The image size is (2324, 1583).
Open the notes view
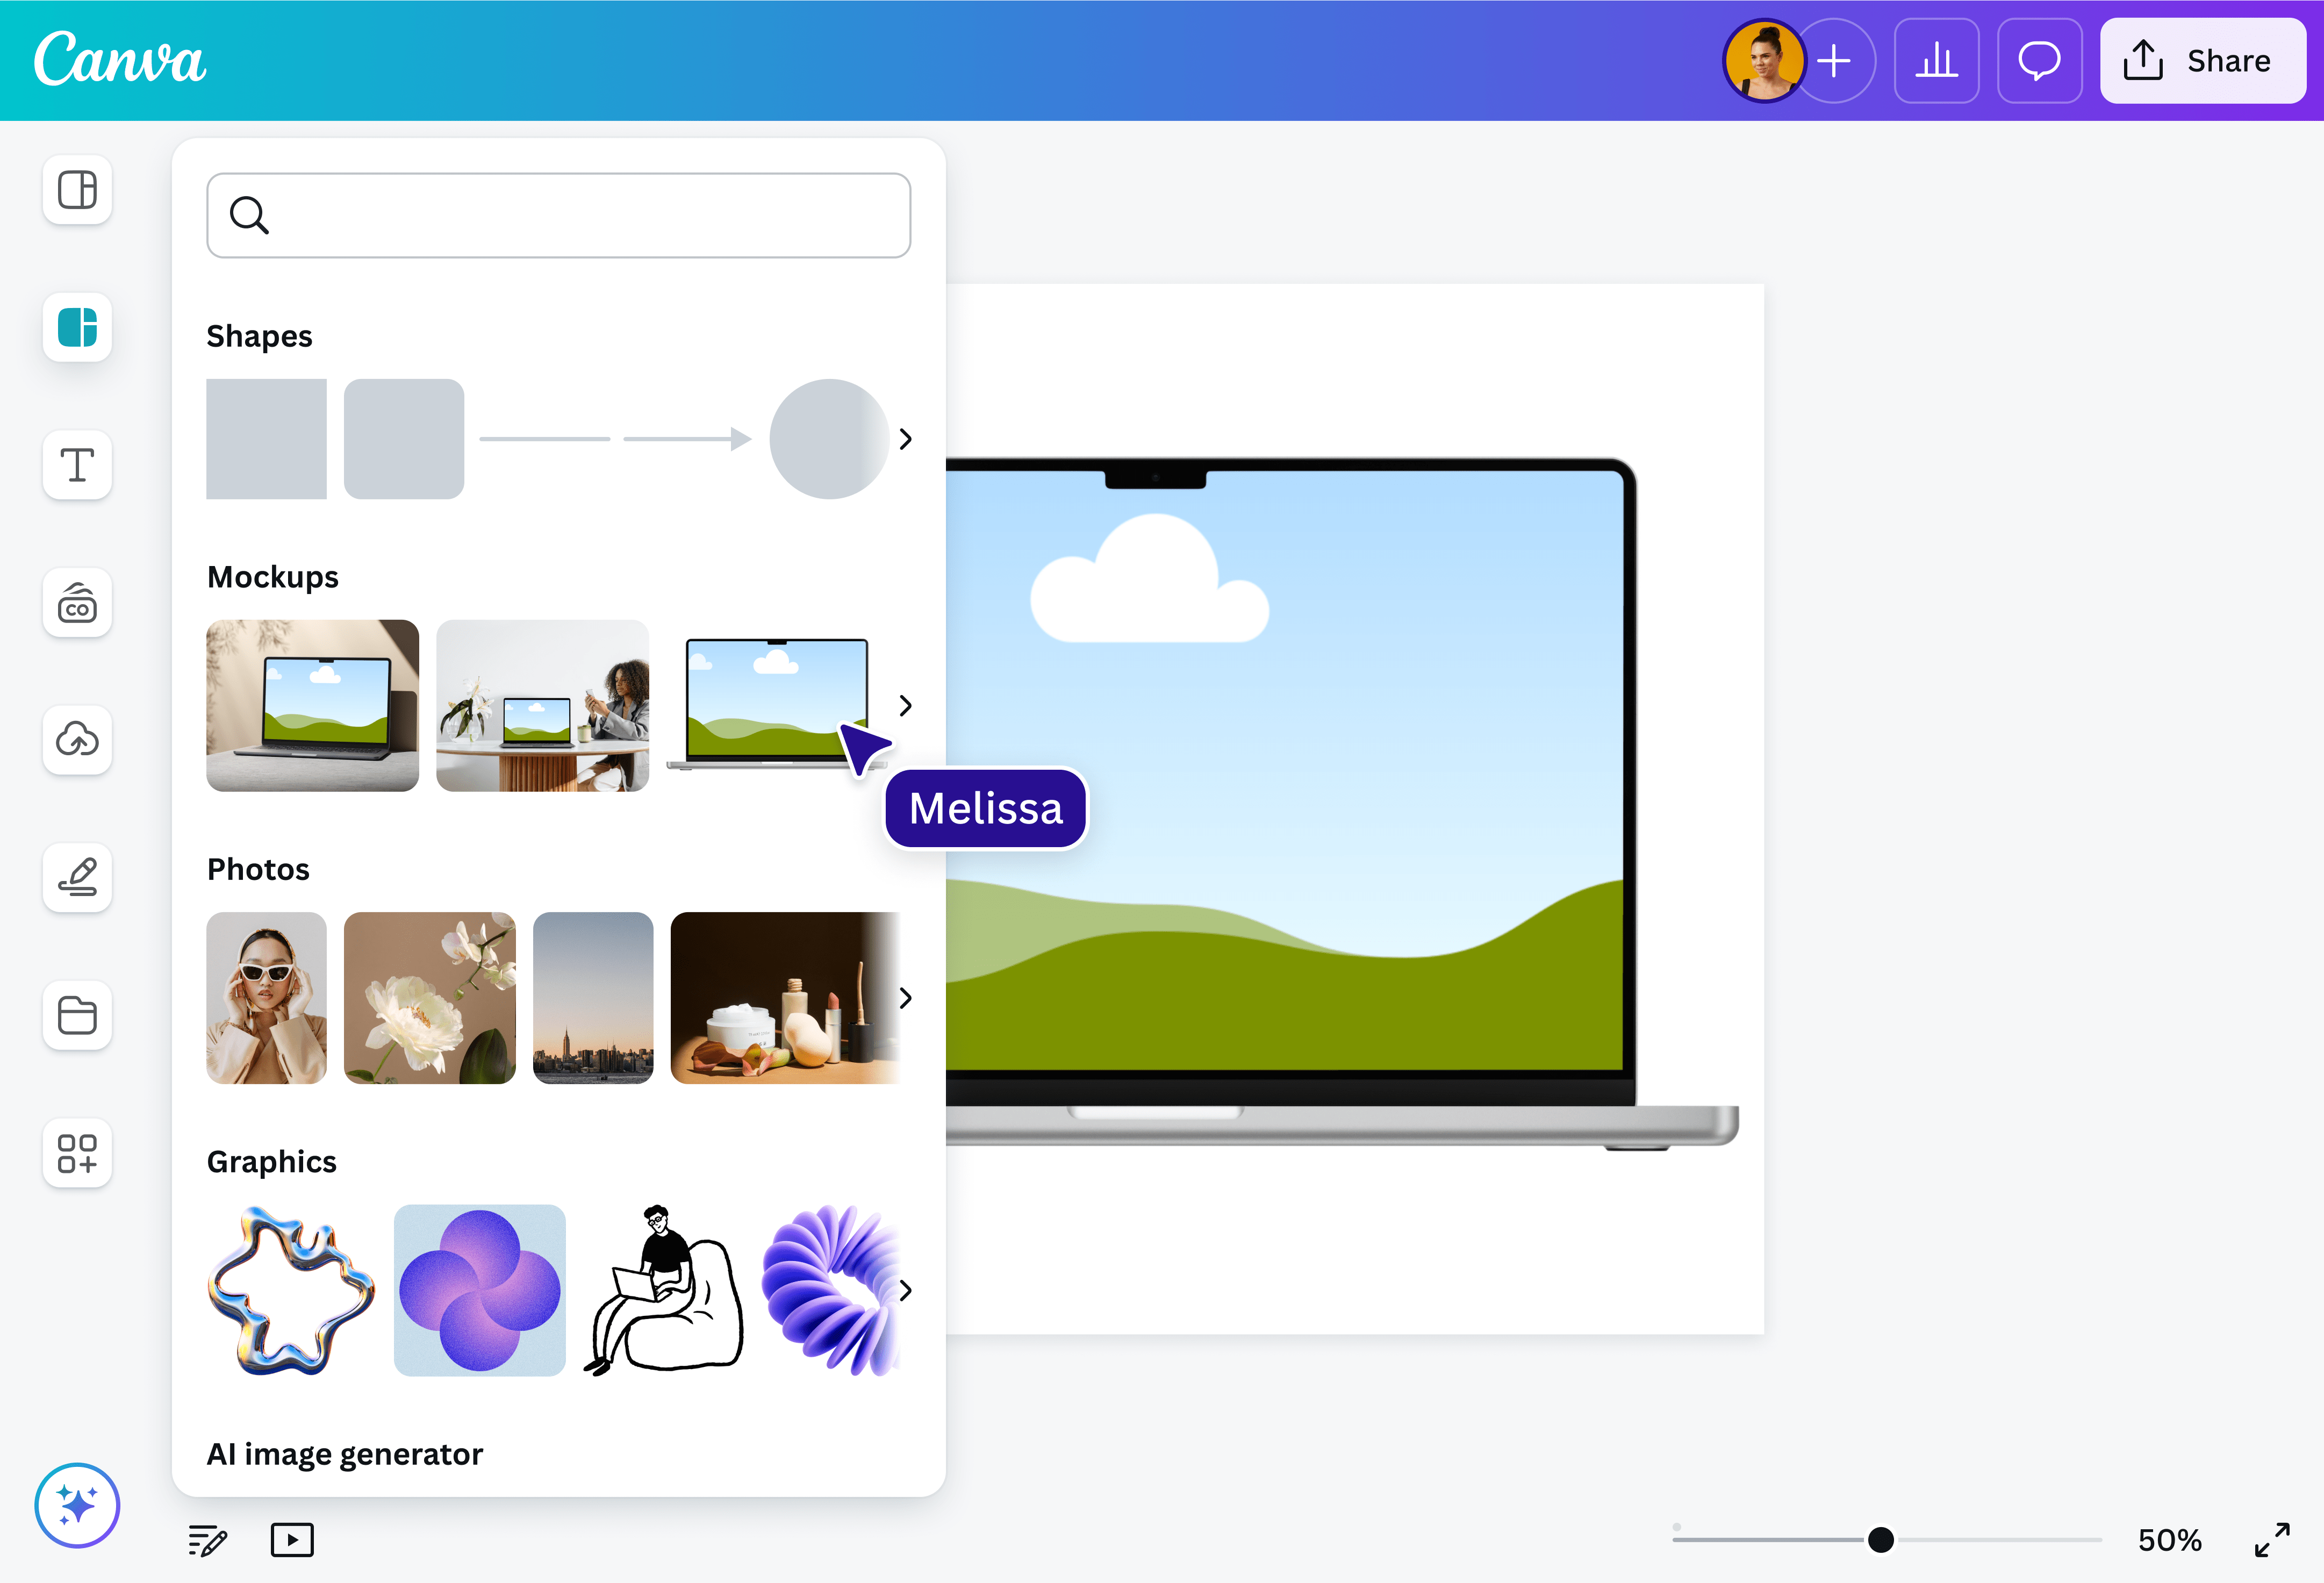click(207, 1540)
